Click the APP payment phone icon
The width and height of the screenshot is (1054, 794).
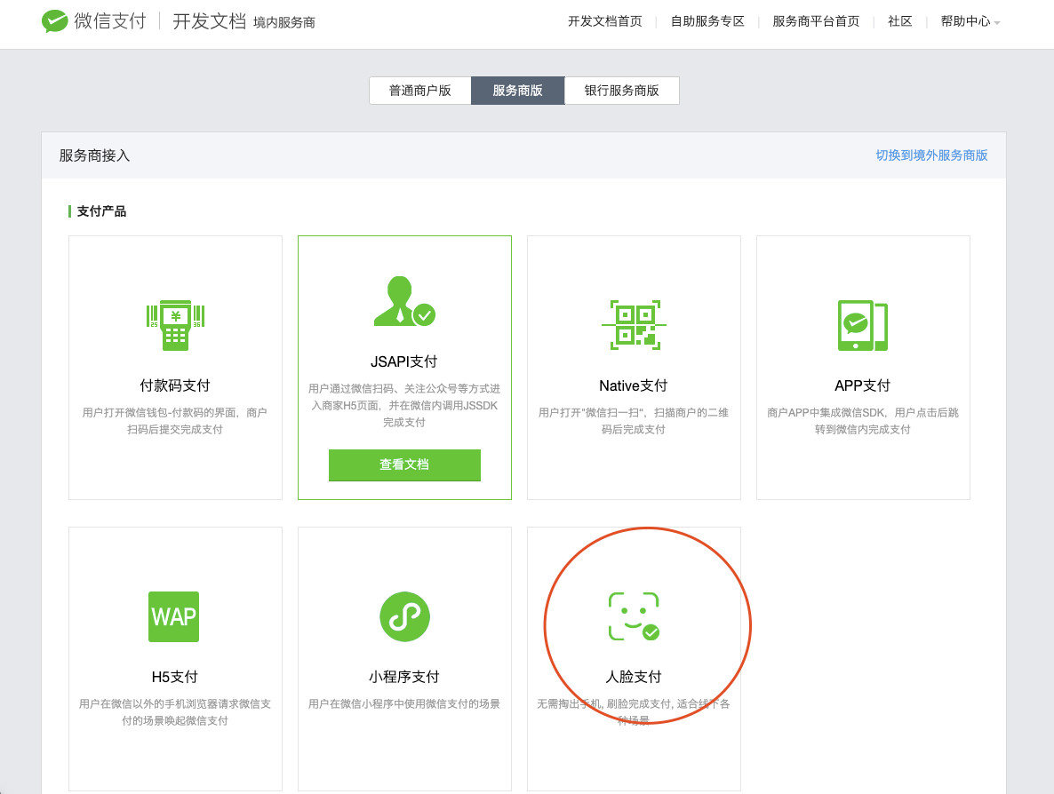click(863, 325)
